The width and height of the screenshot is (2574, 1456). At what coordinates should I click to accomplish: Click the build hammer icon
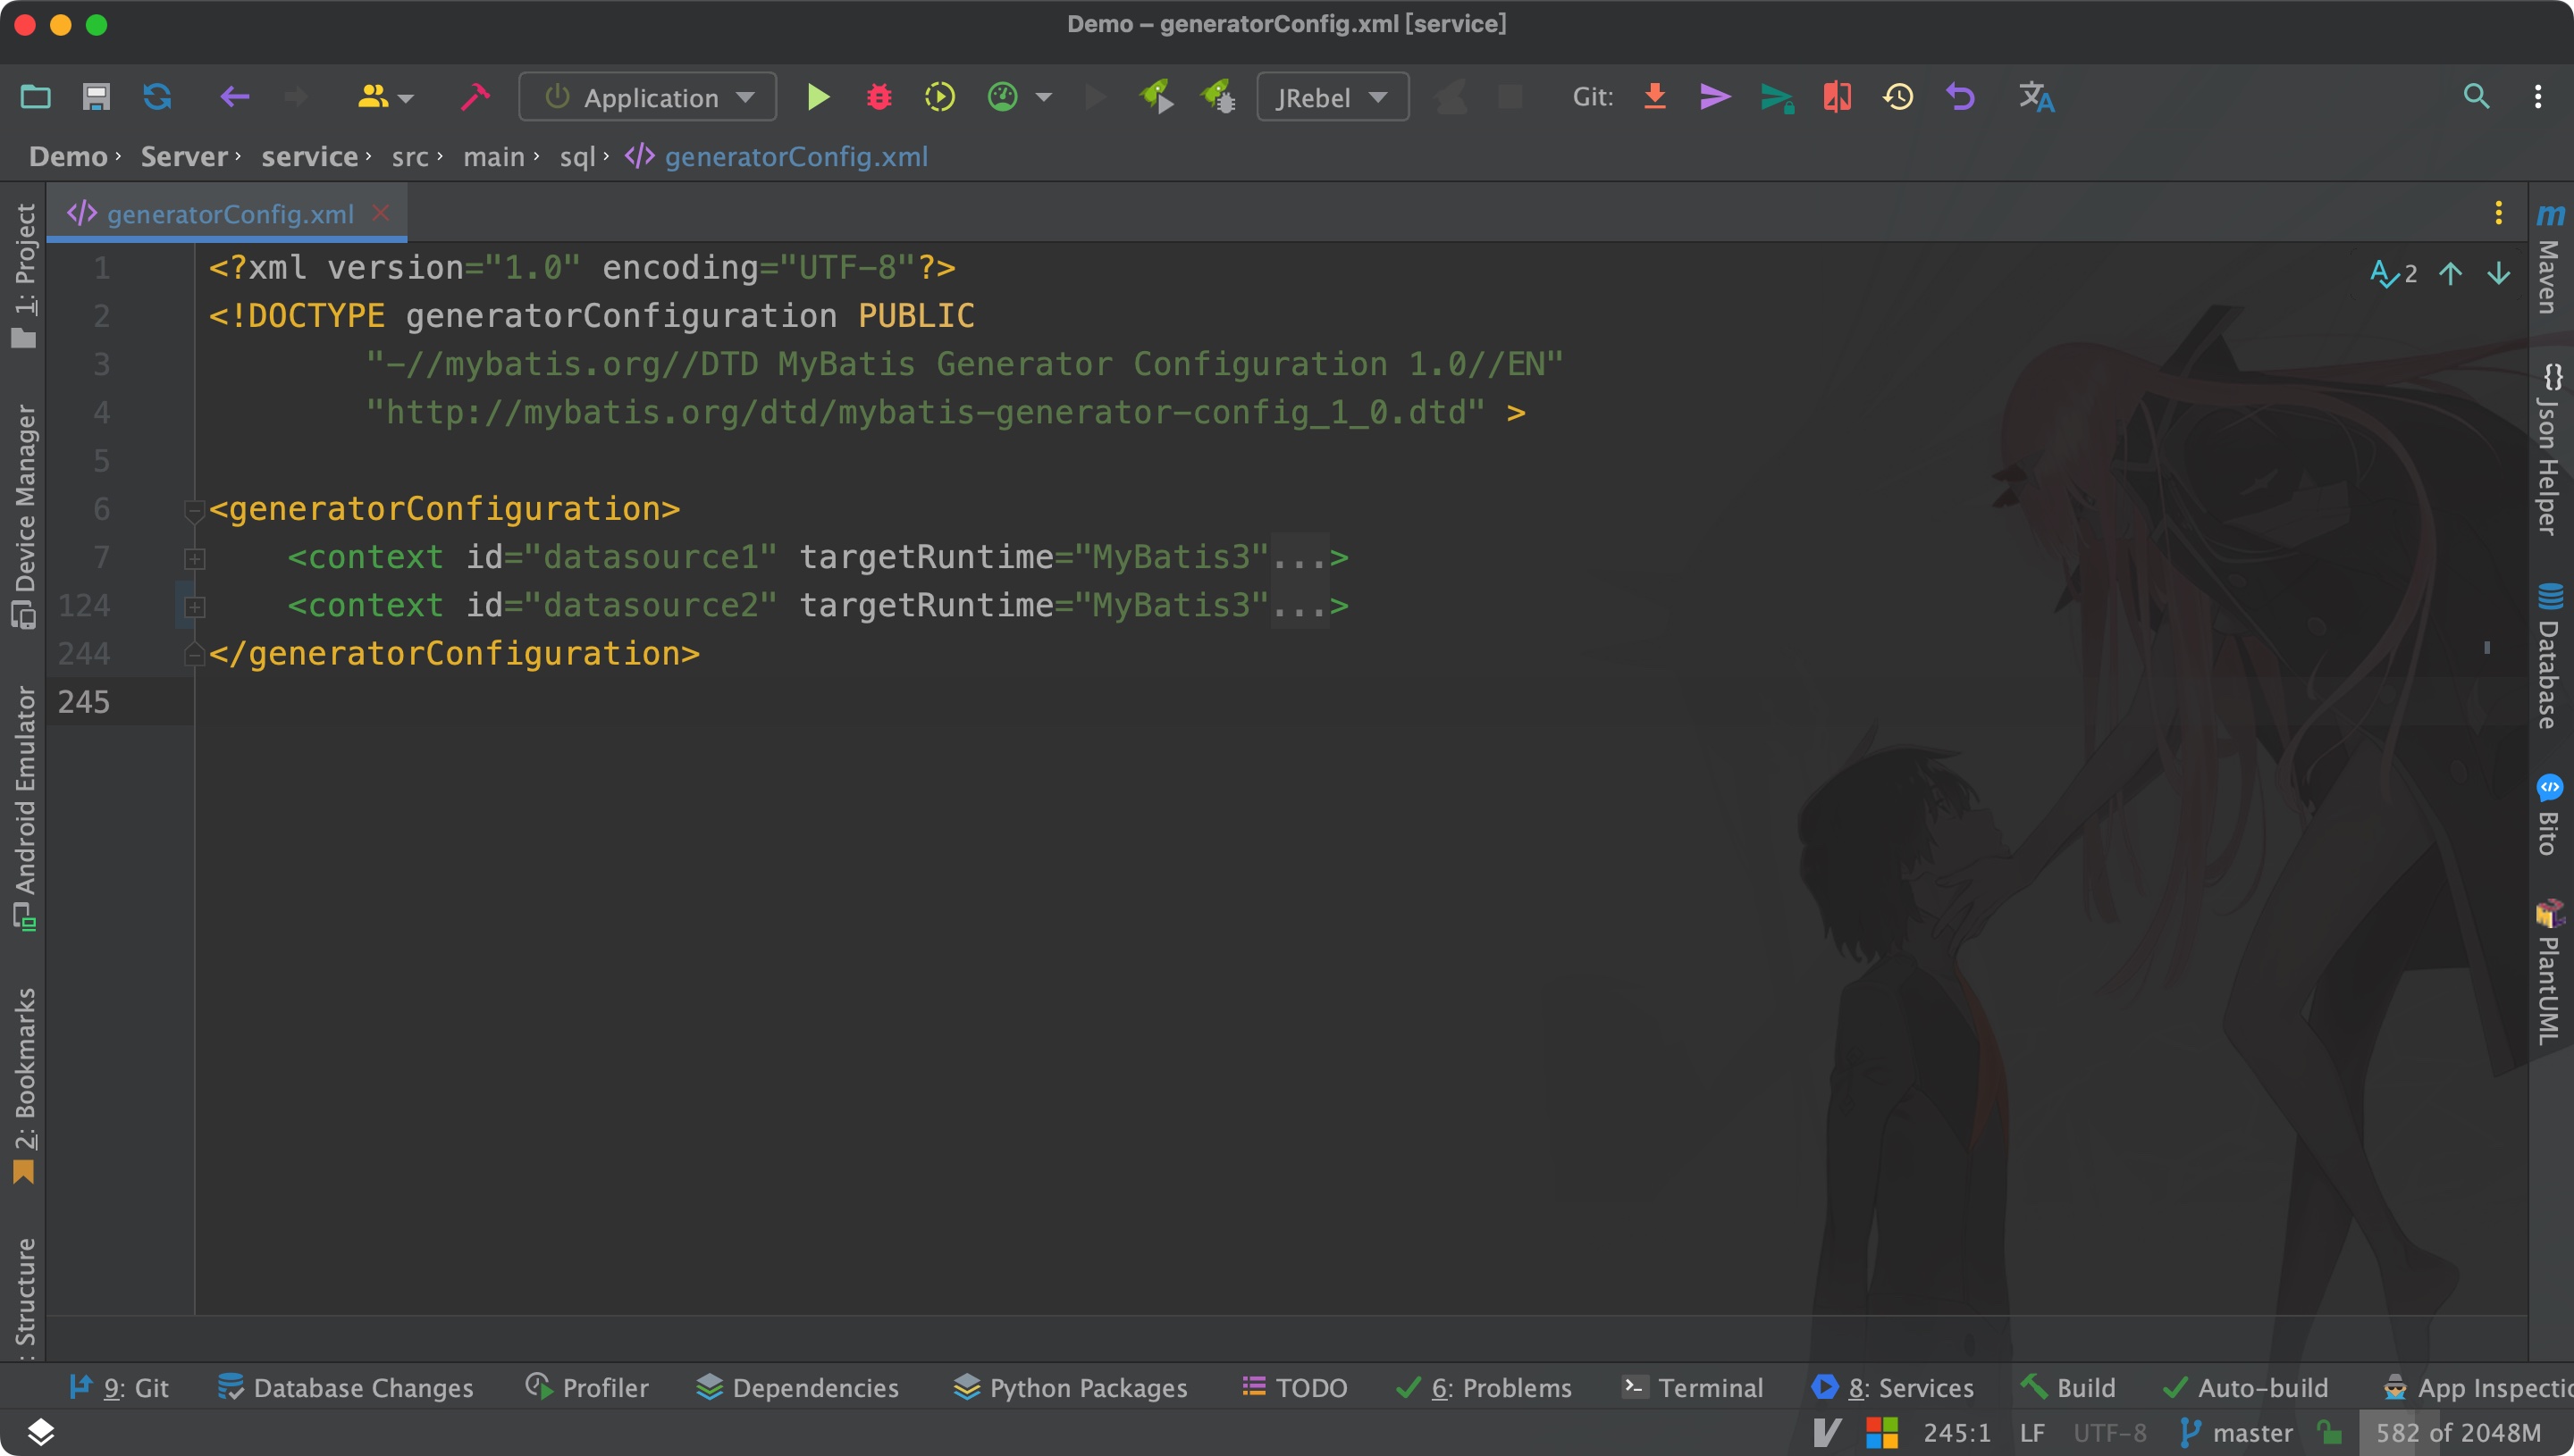point(475,97)
